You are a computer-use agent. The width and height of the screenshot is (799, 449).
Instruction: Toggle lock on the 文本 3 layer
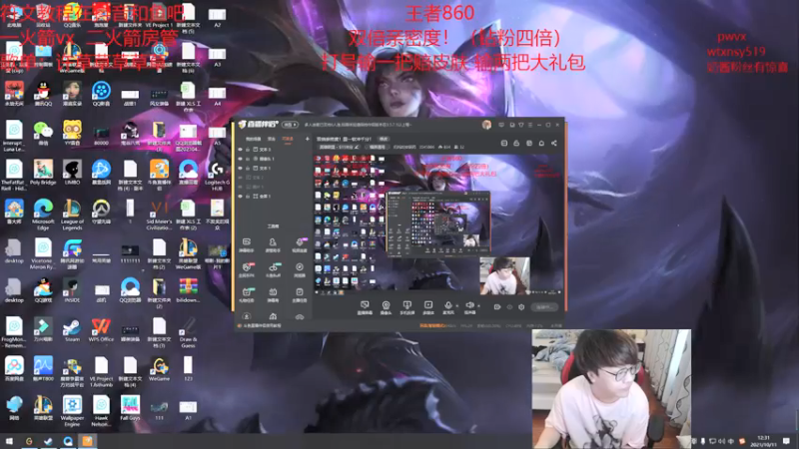pyautogui.click(x=248, y=150)
